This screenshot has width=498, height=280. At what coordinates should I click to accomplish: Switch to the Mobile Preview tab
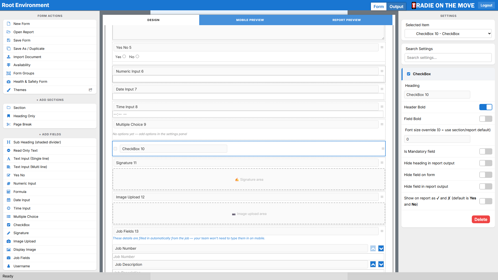click(x=250, y=20)
